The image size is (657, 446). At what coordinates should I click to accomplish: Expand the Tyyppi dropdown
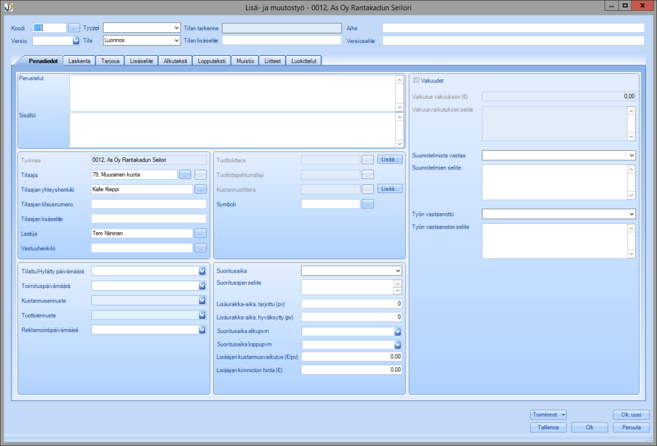pos(176,28)
